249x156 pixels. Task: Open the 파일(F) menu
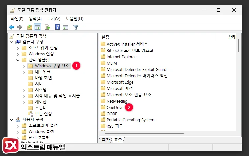17,19
